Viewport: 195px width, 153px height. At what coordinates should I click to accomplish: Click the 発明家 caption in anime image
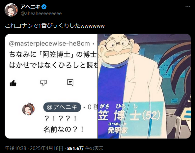[118, 130]
